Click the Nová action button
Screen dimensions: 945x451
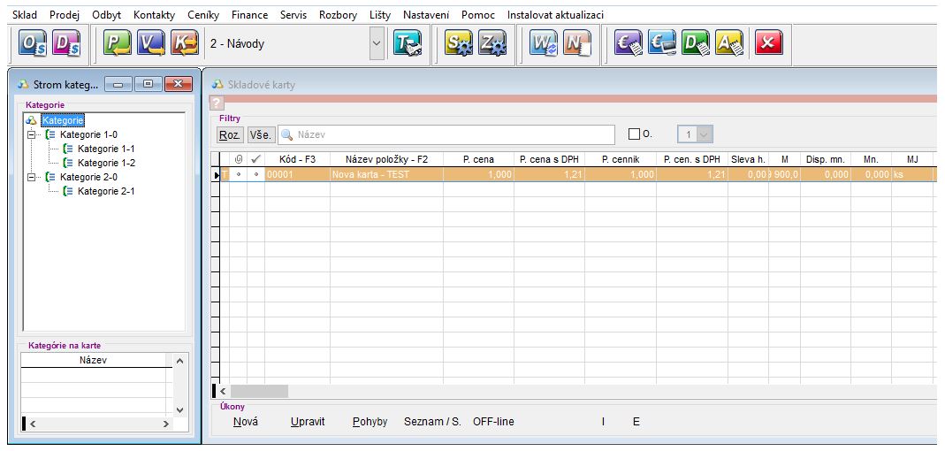tap(246, 422)
